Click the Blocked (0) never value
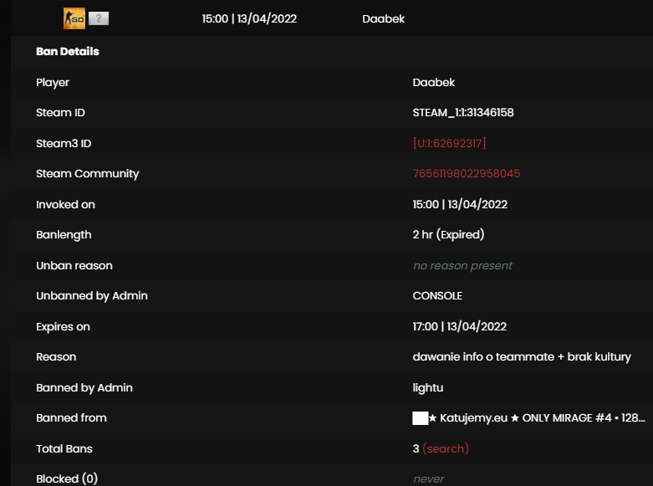The height and width of the screenshot is (486, 653). (429, 479)
